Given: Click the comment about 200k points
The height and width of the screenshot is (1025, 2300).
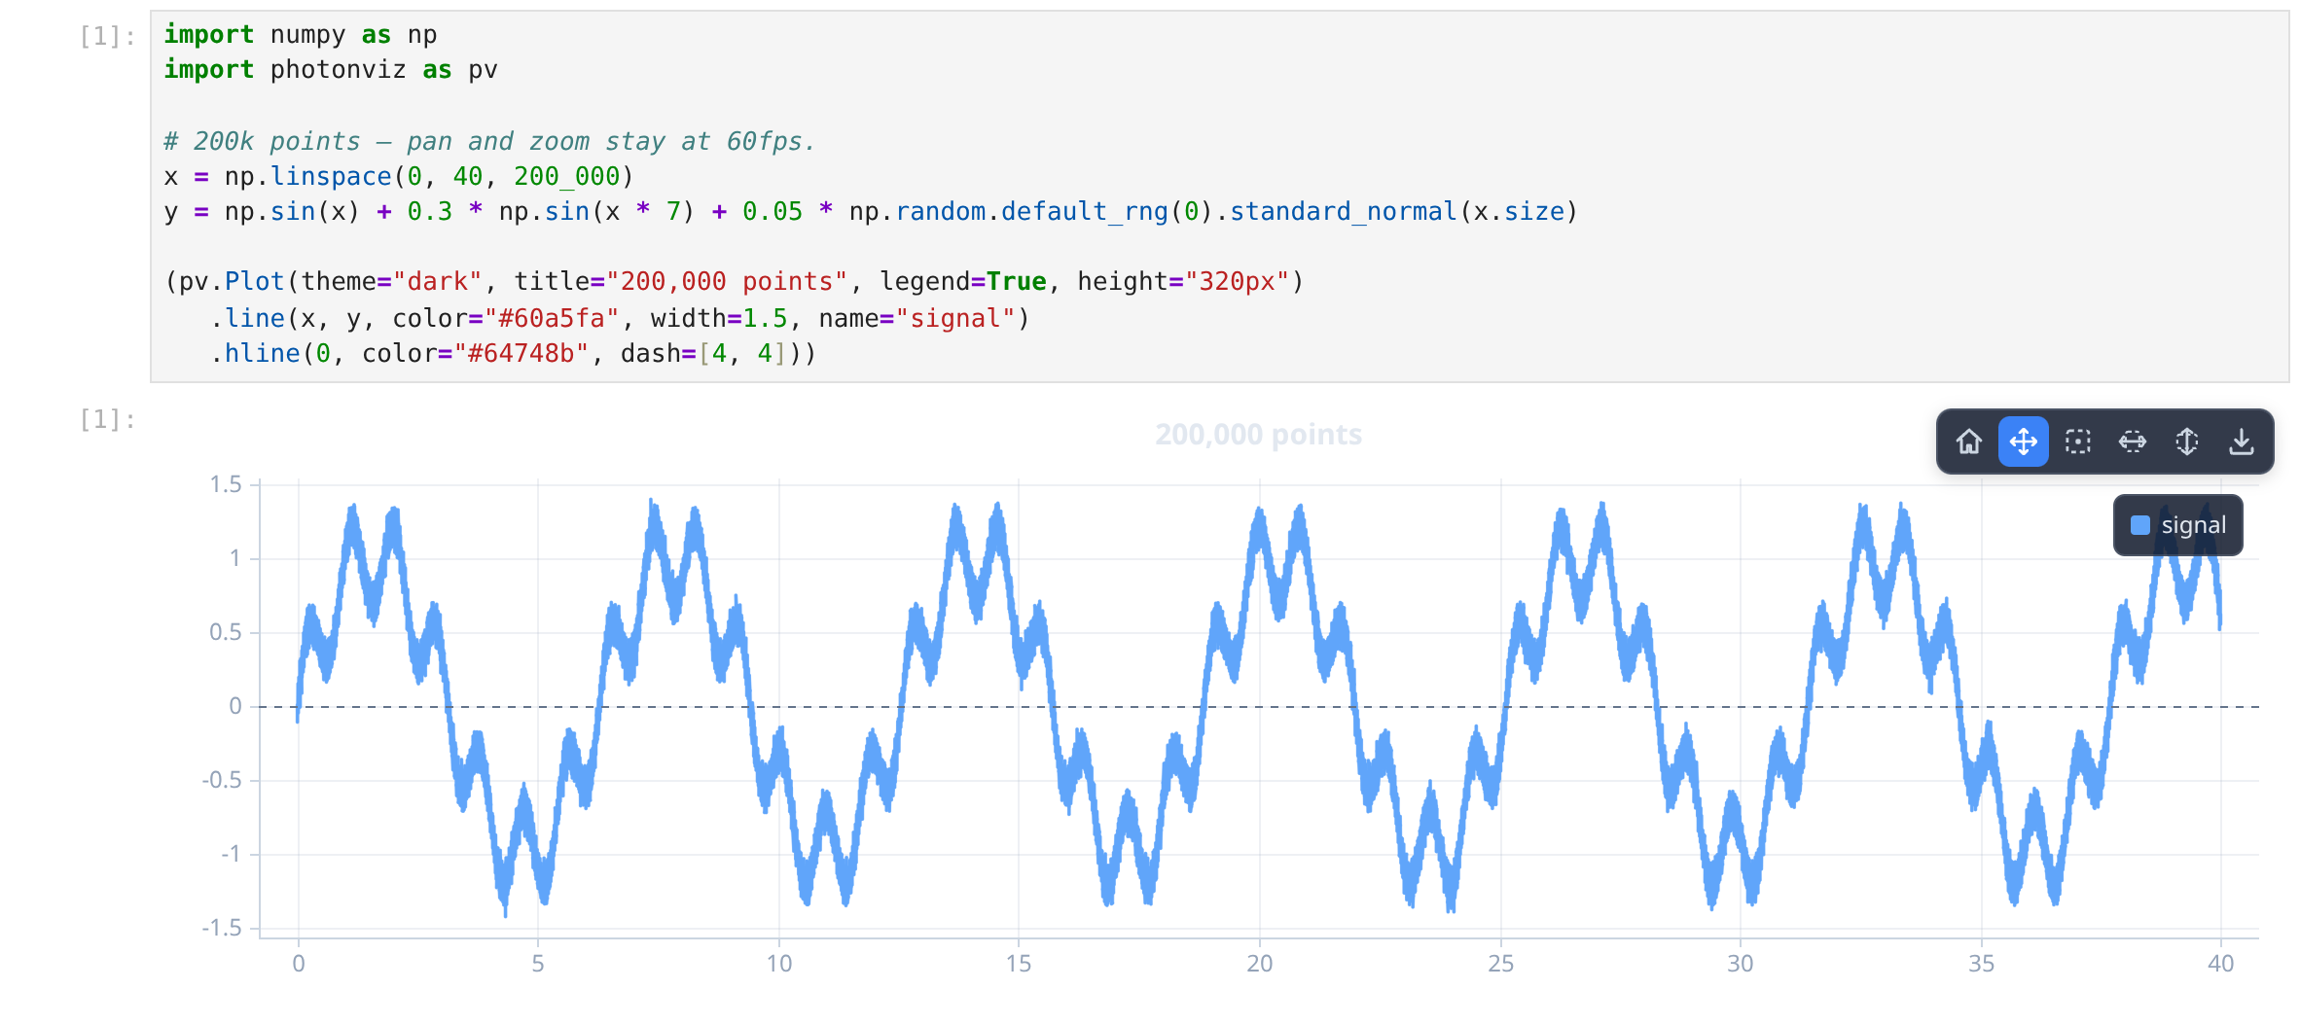Looking at the screenshot, I should [489, 141].
